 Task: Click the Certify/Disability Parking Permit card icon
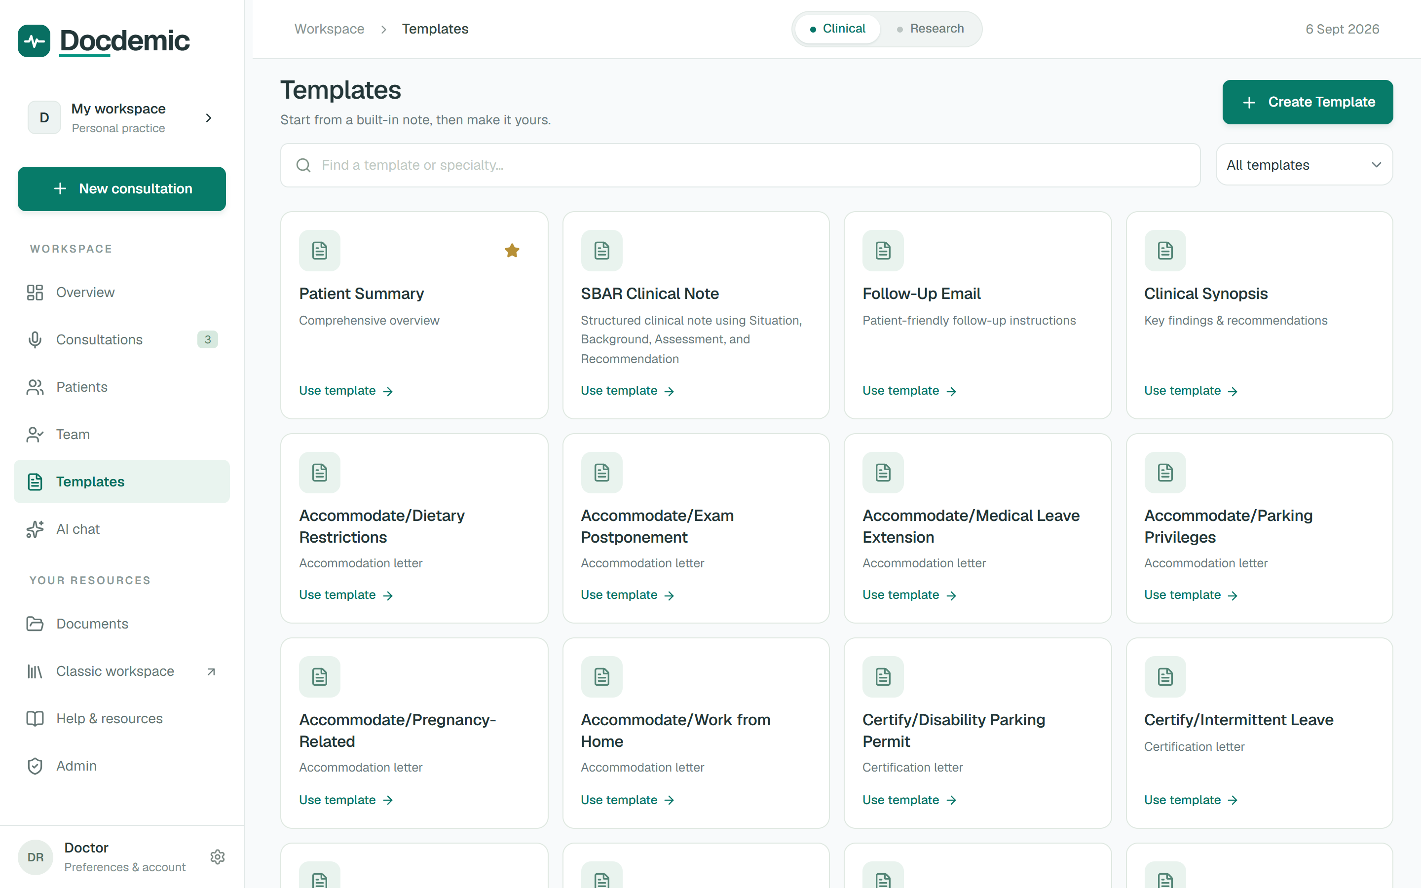click(x=883, y=676)
